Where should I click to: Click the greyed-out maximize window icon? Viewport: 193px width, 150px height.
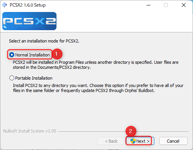[x=166, y=5]
